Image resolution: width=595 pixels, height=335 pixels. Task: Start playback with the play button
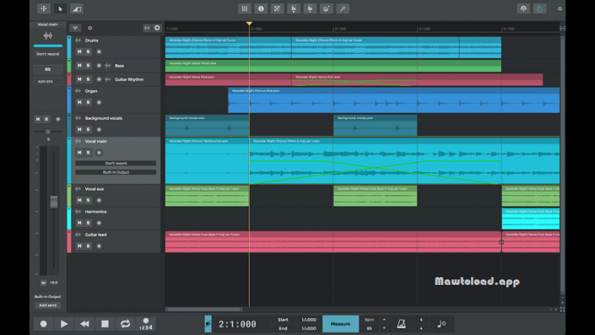(63, 323)
